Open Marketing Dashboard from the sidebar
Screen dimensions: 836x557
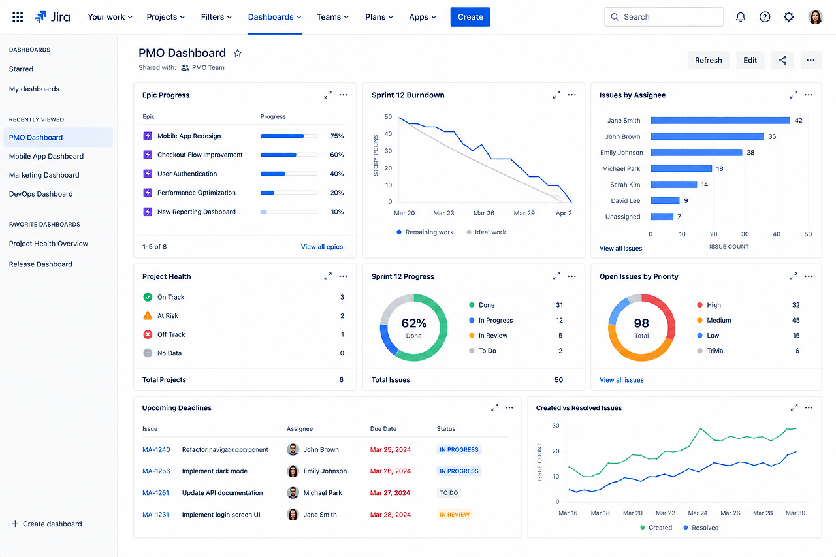(x=44, y=175)
